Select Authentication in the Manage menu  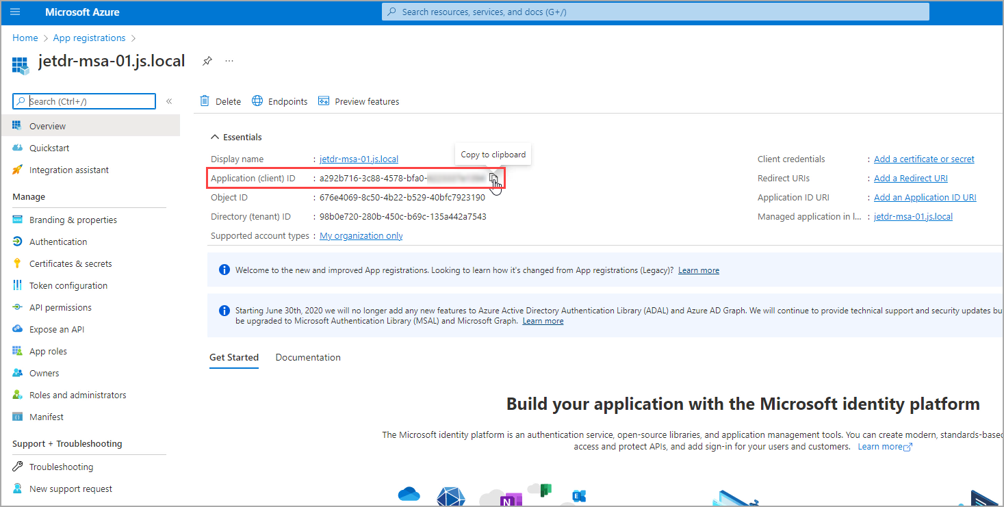point(58,242)
